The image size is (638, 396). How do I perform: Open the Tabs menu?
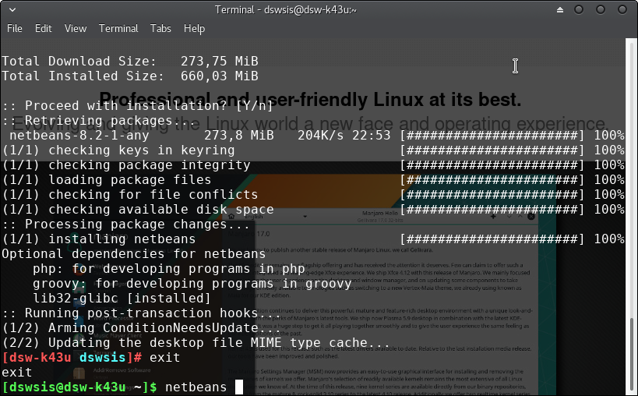[x=160, y=28]
